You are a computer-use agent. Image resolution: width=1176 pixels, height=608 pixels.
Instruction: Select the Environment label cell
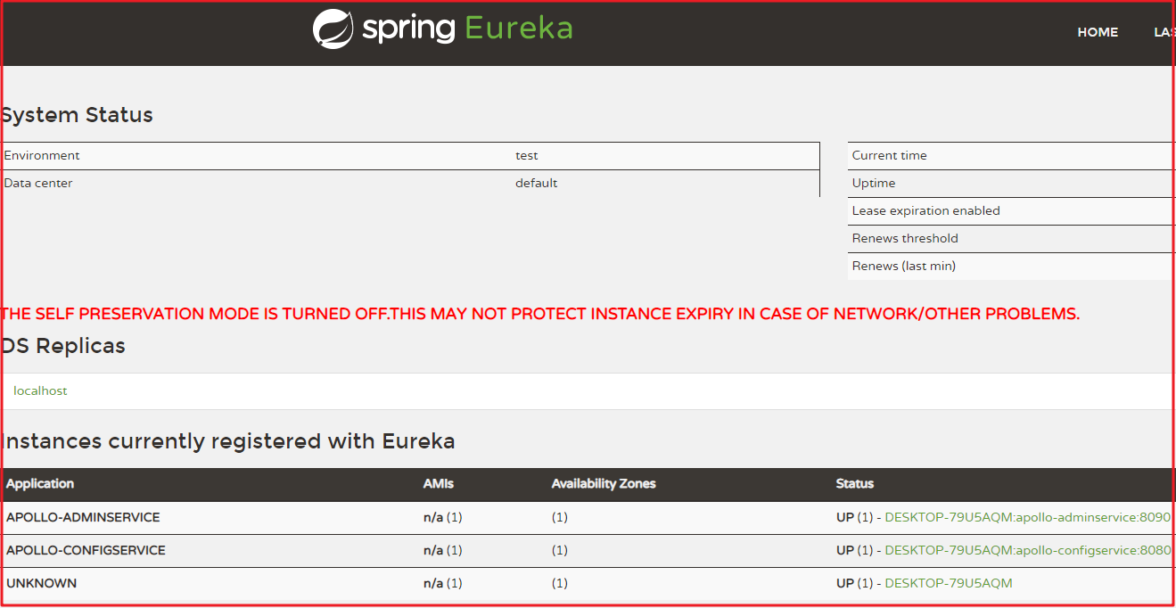coord(42,155)
